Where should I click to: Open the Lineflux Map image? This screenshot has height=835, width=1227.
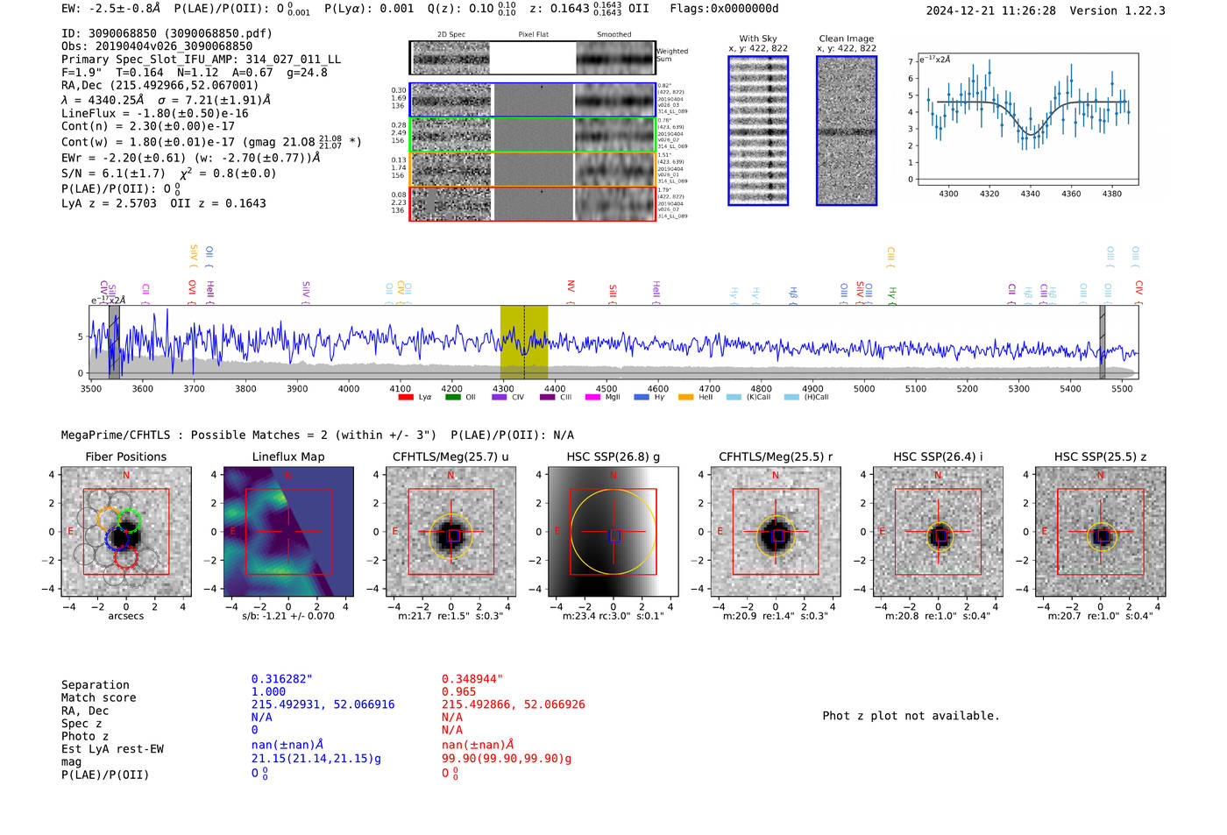(288, 532)
